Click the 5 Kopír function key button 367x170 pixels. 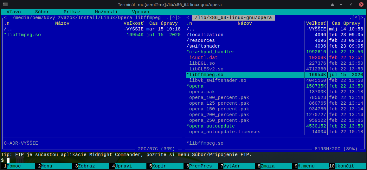pos(165,166)
